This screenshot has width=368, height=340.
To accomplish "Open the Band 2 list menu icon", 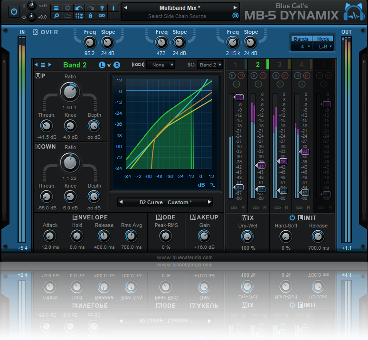I will (43, 65).
